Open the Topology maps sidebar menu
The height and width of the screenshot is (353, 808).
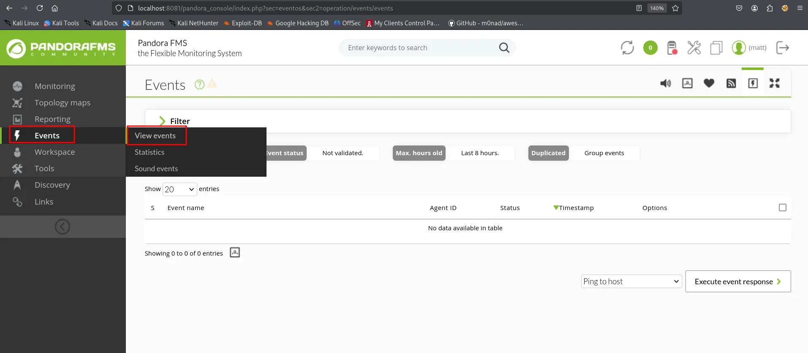tap(63, 102)
